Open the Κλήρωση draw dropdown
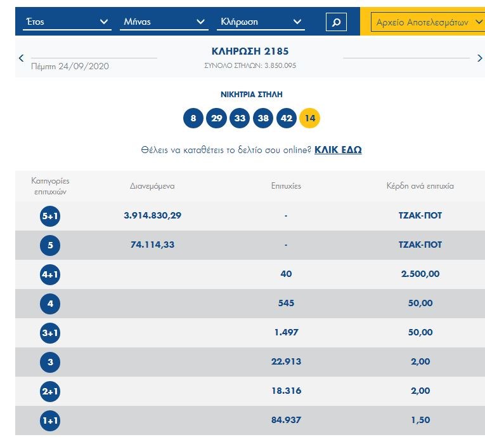The image size is (485, 444). click(x=261, y=22)
